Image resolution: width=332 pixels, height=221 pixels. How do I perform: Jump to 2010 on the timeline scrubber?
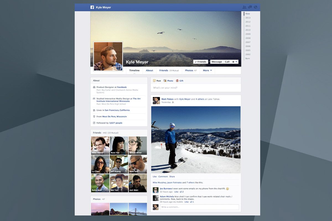[x=248, y=30]
